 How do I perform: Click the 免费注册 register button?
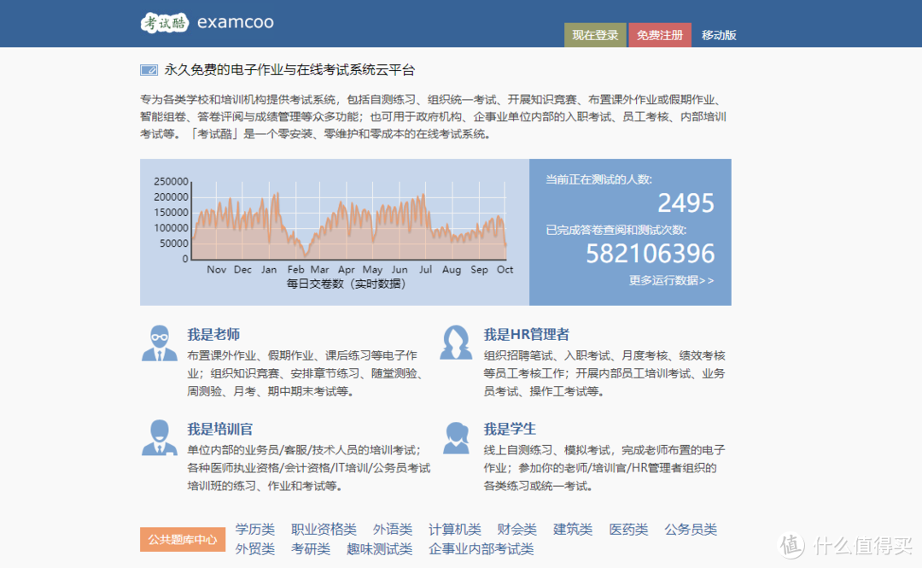point(660,35)
